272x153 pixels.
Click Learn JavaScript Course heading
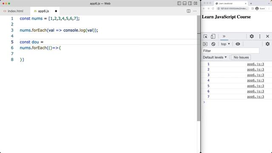point(226,17)
